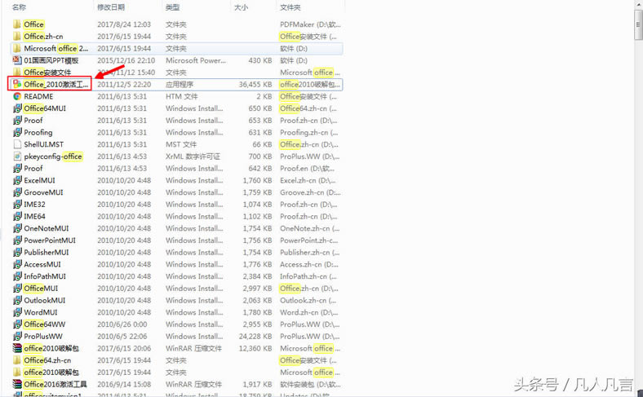Select the WordMUI installer icon

[x=17, y=312]
